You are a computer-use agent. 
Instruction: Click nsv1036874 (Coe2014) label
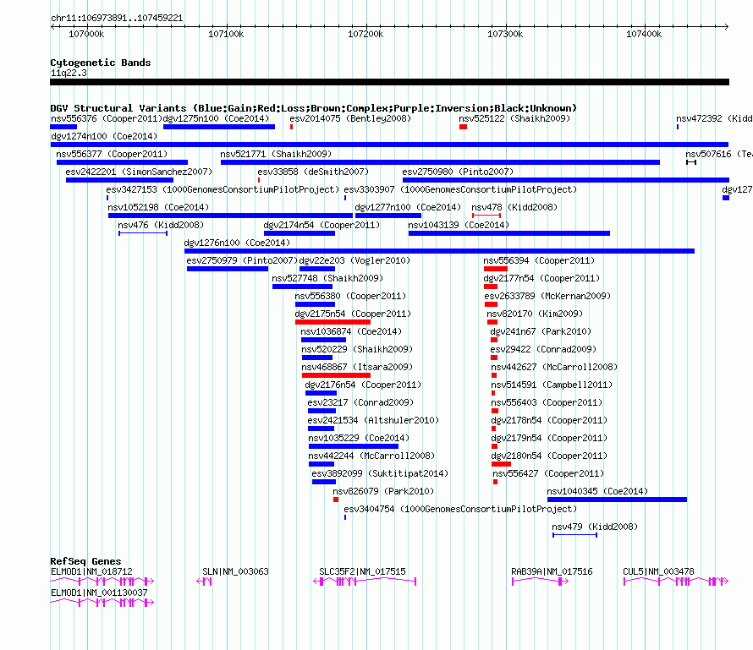point(351,331)
